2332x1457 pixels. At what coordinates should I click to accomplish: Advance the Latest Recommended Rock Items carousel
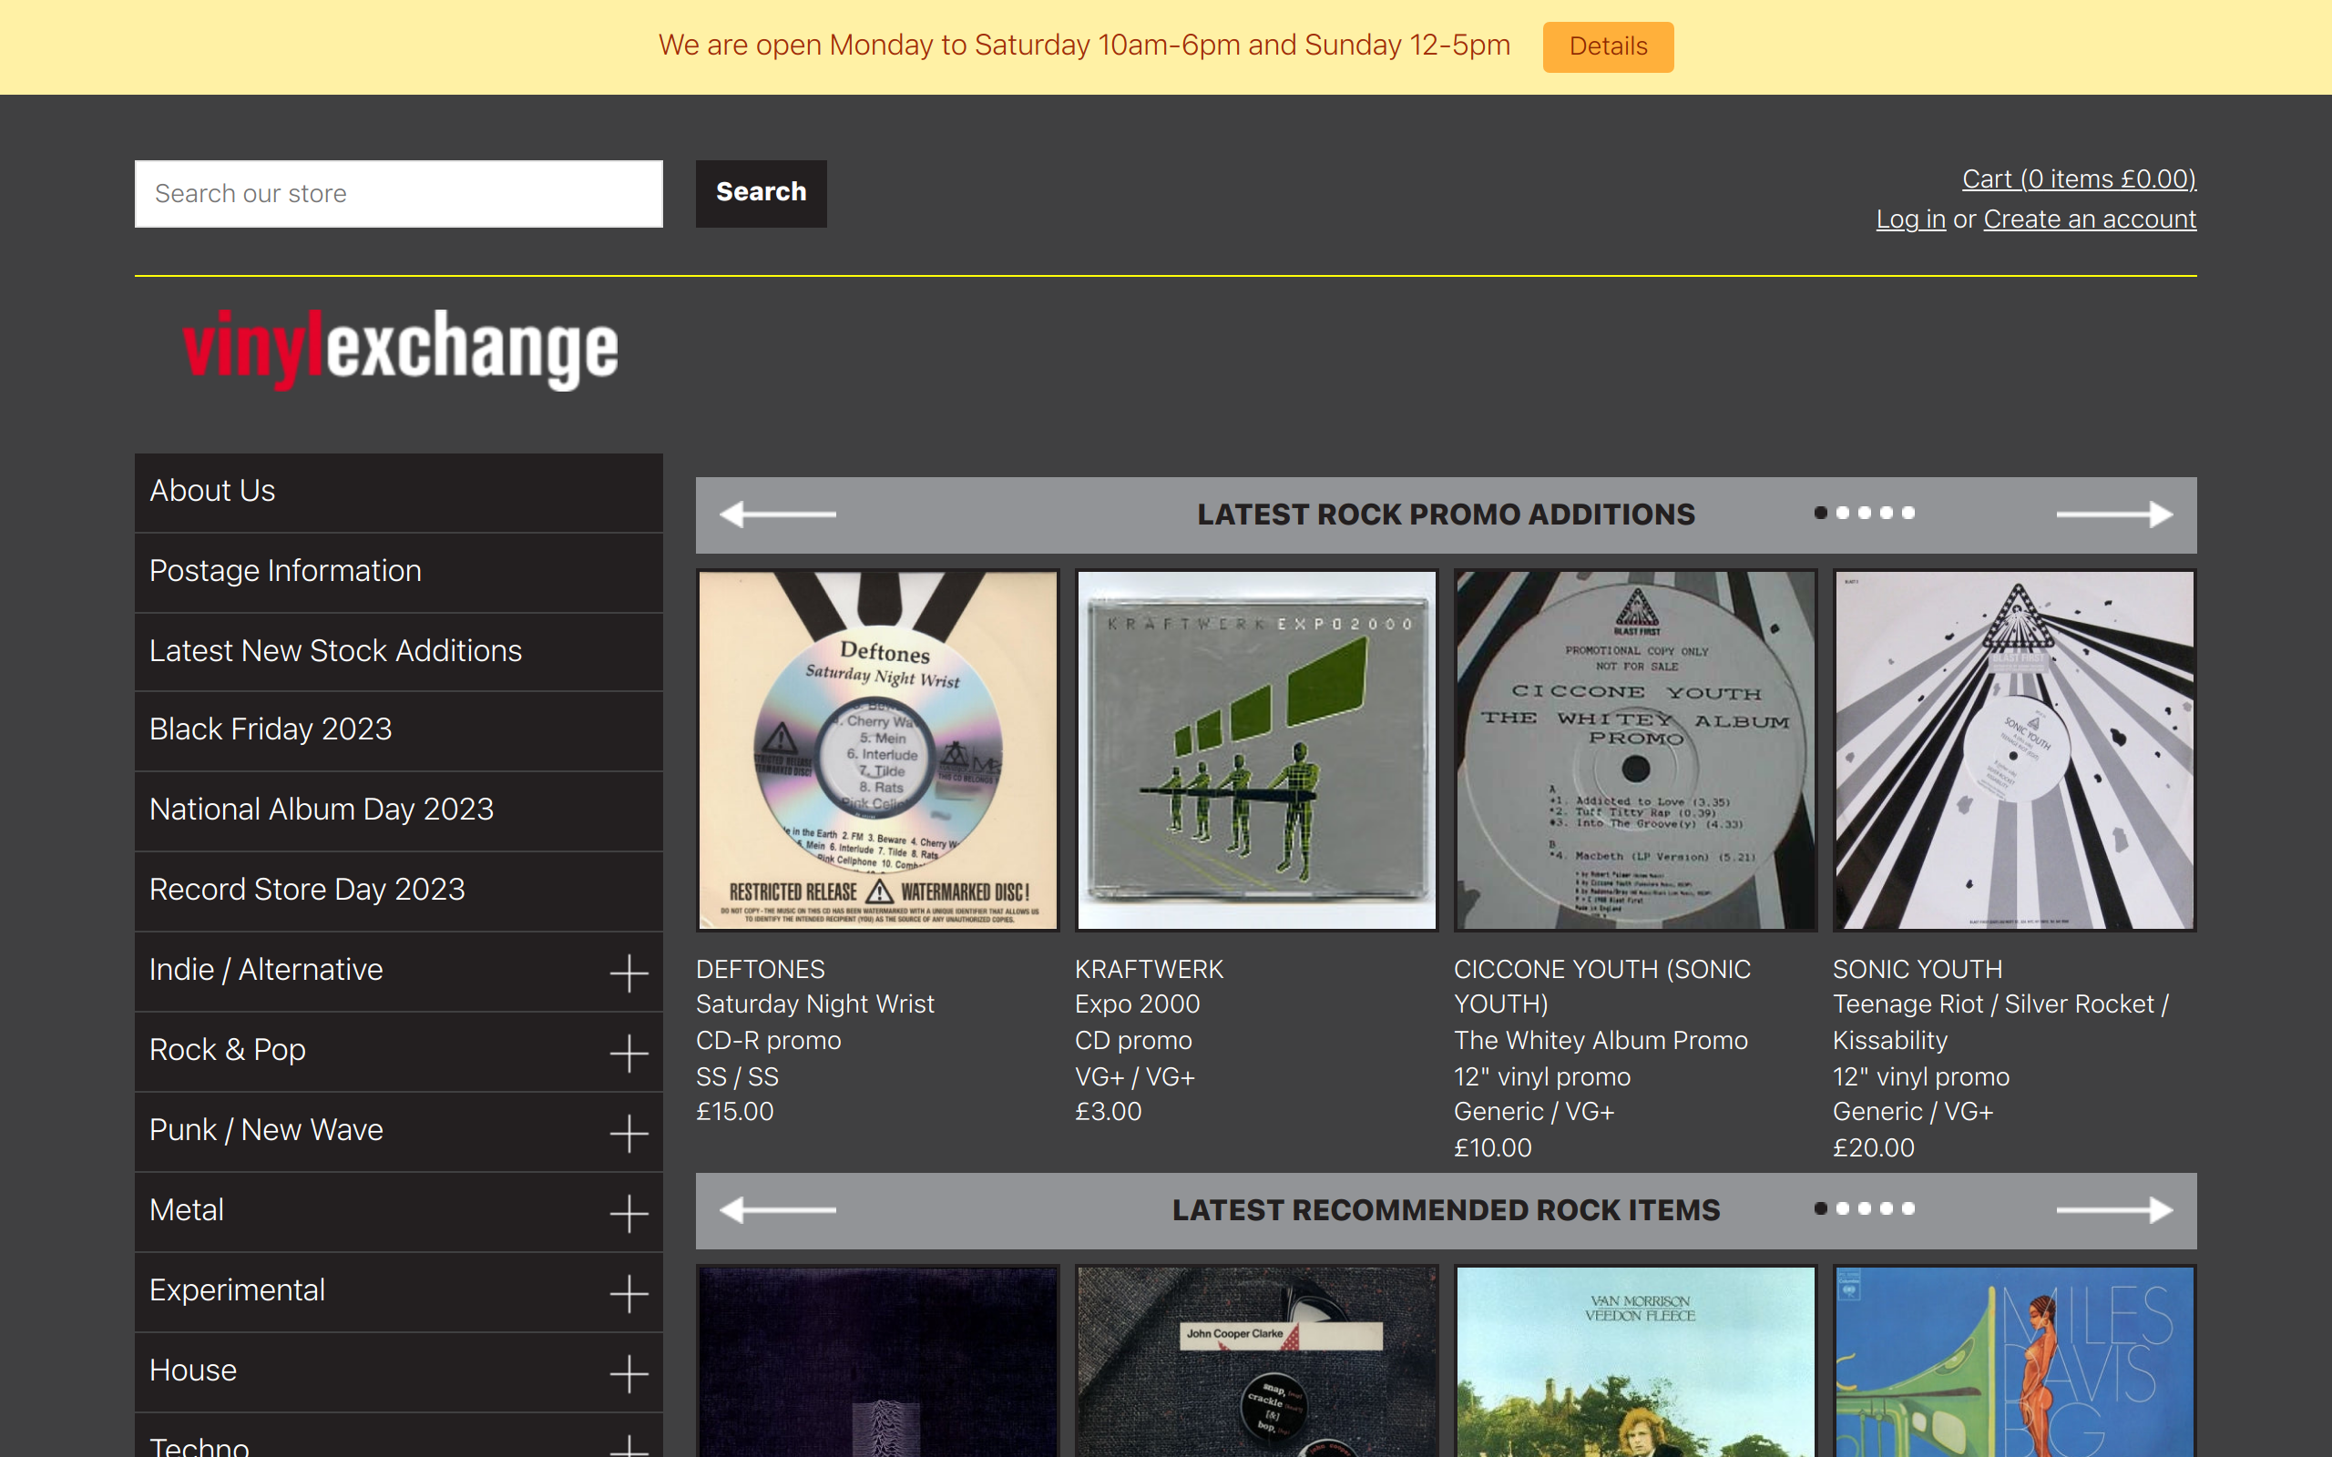[x=2116, y=1210]
